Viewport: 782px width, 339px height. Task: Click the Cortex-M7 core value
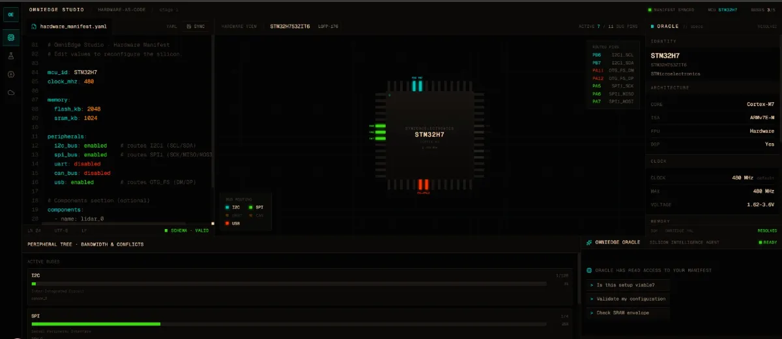click(x=760, y=104)
